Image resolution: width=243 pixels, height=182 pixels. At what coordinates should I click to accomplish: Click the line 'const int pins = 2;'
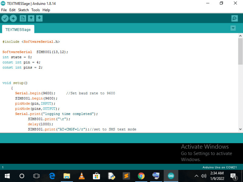[x=22, y=67]
